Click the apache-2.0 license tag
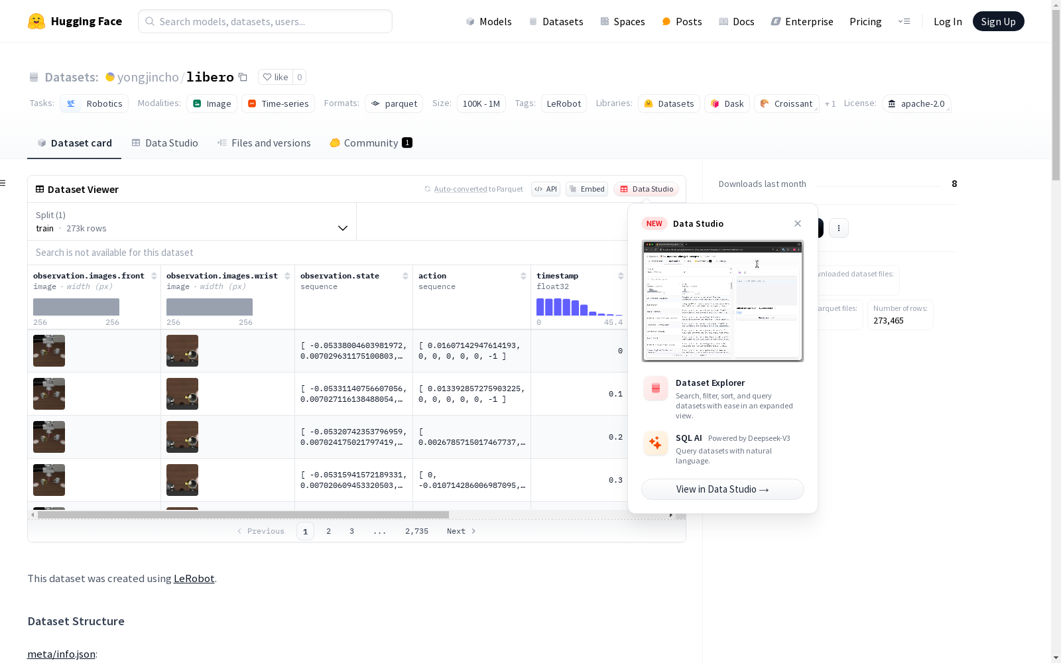This screenshot has width=1061, height=663. coord(916,103)
